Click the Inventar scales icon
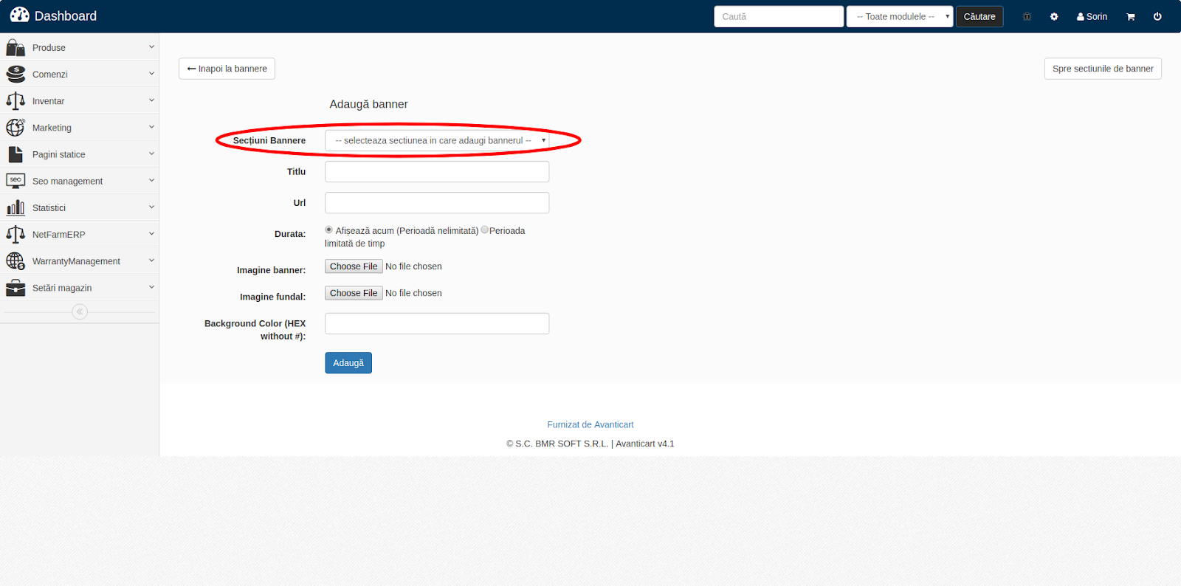The image size is (1181, 586). click(x=16, y=101)
